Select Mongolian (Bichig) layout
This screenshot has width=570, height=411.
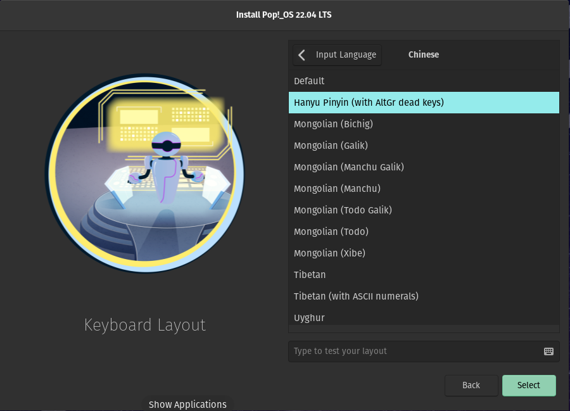[x=424, y=124]
